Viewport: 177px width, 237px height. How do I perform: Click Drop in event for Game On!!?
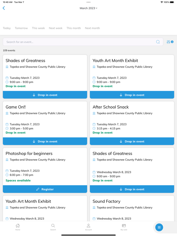(x=45, y=141)
